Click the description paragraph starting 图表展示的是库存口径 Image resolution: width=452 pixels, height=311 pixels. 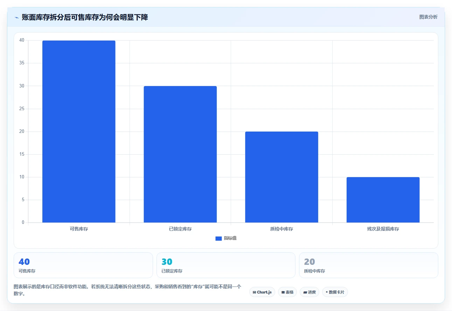pos(127,290)
